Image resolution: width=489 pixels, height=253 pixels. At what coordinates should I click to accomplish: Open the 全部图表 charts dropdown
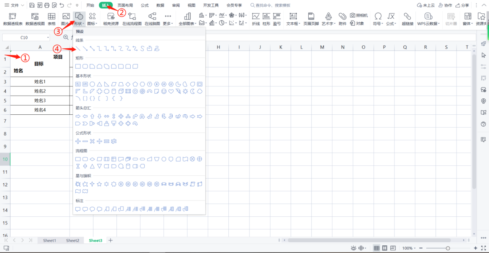pos(188,19)
